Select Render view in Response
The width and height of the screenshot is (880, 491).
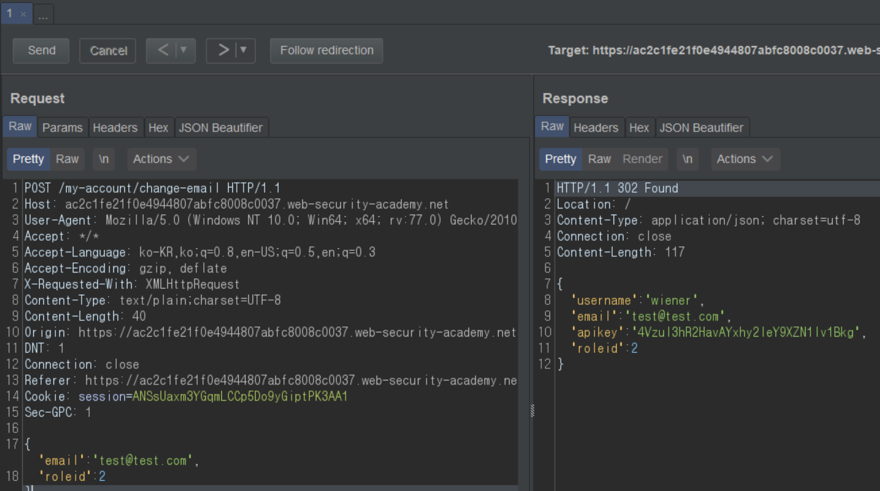pyautogui.click(x=642, y=159)
